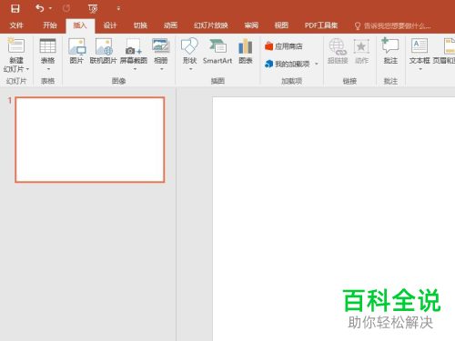Click the greyed Redo icon
This screenshot has width=455, height=341.
66,8
